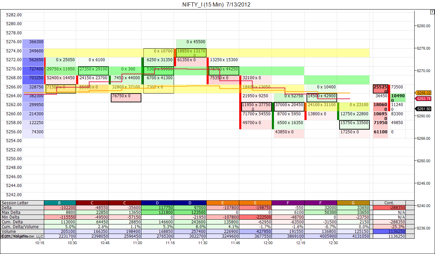The image size is (435, 254).
Task: Click the Max Delta row label
Action: point(22,213)
